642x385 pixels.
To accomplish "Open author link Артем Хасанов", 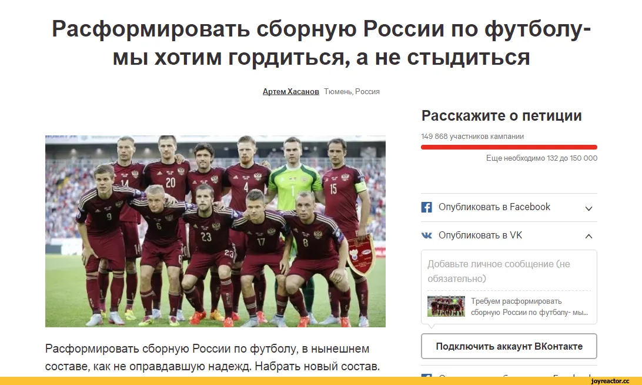I will tap(290, 92).
